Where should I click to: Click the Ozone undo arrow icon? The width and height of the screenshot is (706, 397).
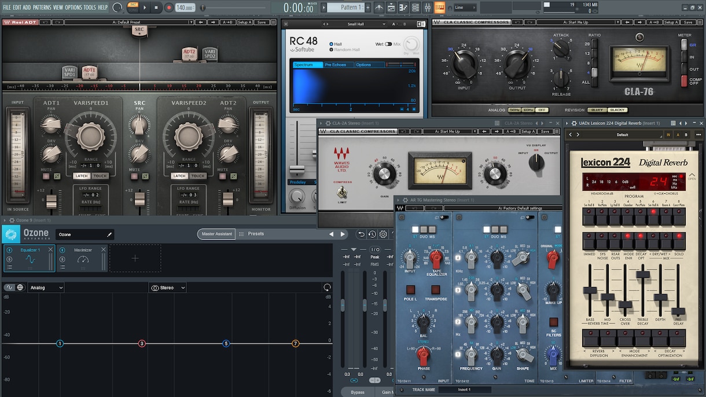click(x=361, y=234)
